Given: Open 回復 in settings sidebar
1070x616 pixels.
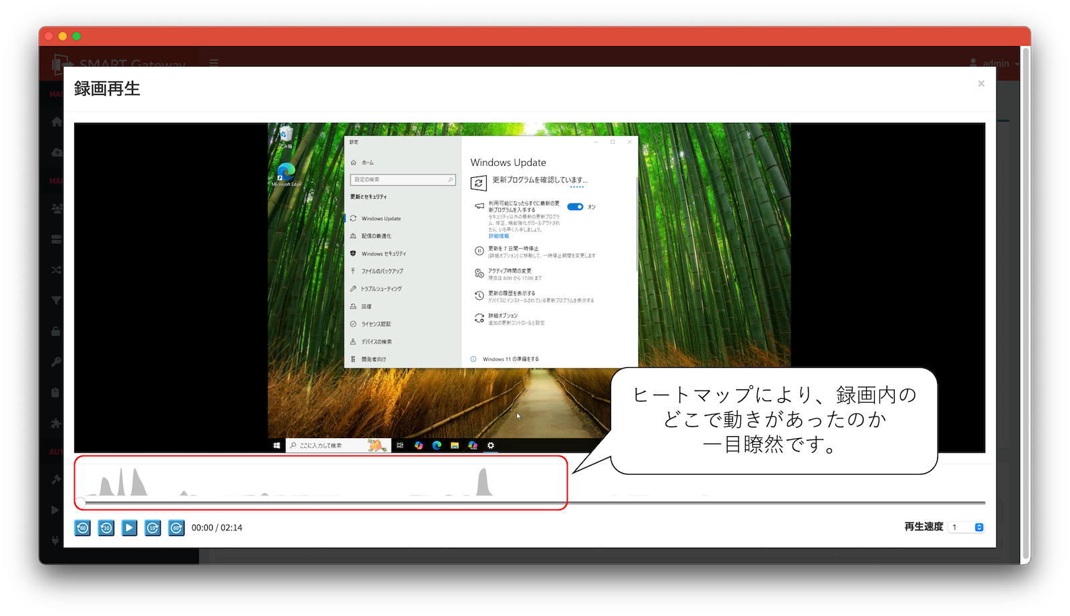Looking at the screenshot, I should pyautogui.click(x=361, y=306).
